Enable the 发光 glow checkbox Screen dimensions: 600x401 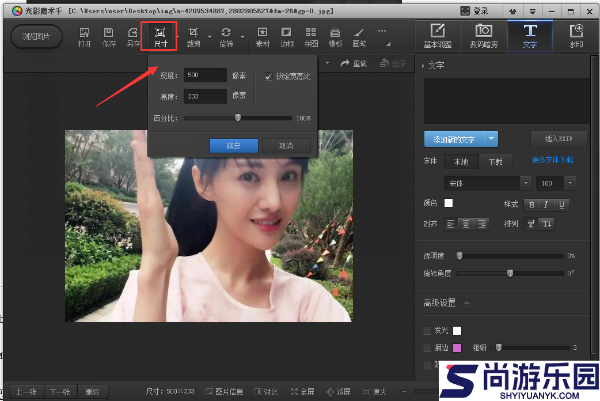pyautogui.click(x=427, y=331)
